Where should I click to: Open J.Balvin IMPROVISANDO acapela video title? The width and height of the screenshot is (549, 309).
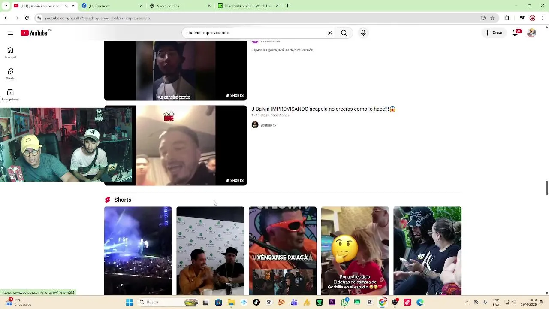tap(323, 109)
